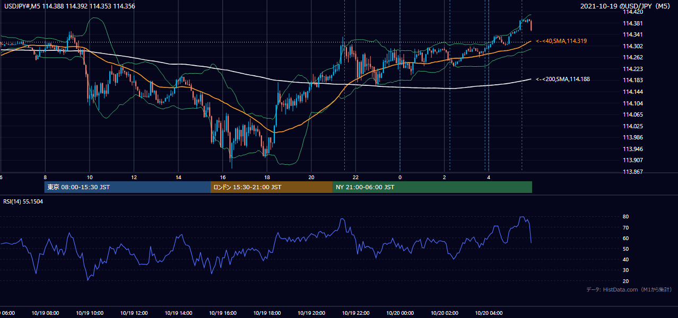This screenshot has width=678, height=318.
Task: Click the RSI(14) 55.1504 indicator label
Action: [x=23, y=201]
